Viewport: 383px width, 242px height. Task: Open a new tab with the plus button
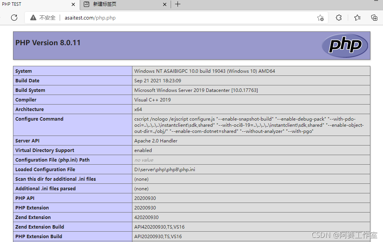(x=177, y=4)
